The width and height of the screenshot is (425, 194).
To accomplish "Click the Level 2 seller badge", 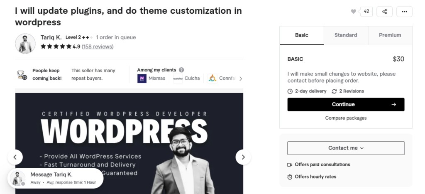I will (79, 37).
